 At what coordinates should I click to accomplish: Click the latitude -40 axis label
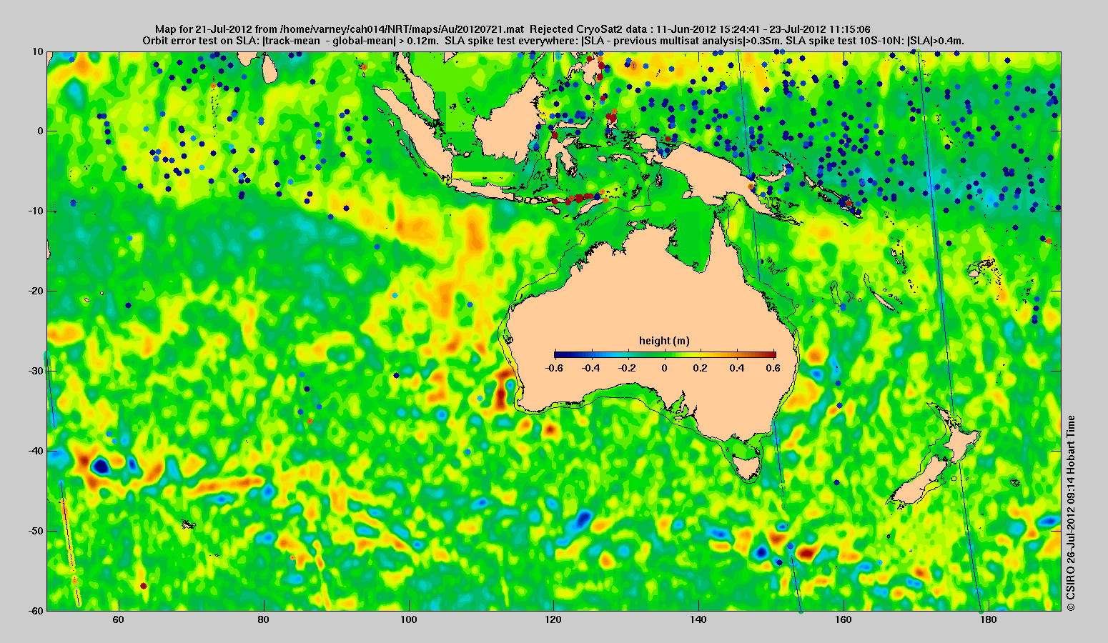36,451
